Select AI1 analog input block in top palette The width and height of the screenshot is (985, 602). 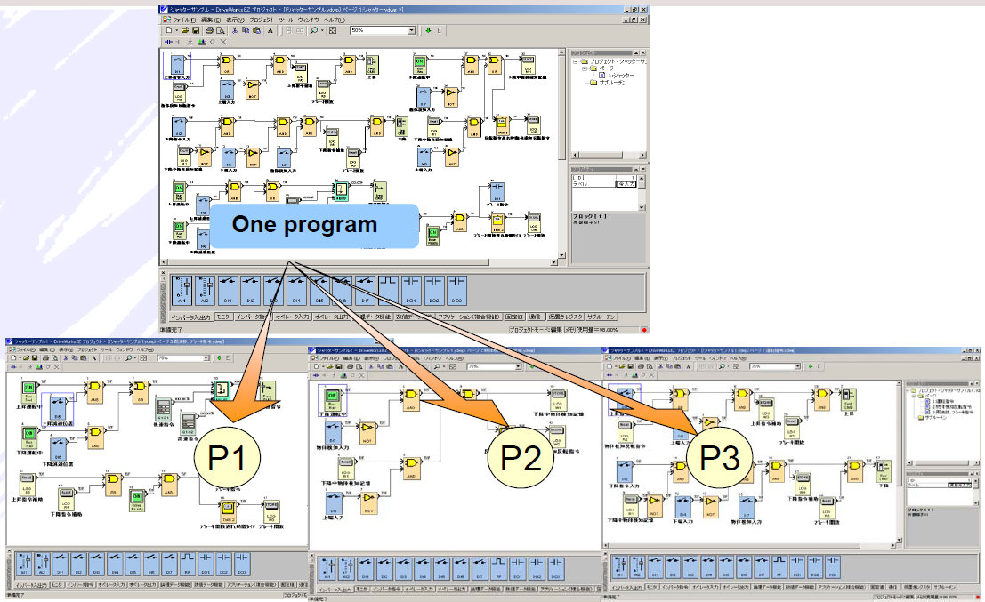pos(182,291)
